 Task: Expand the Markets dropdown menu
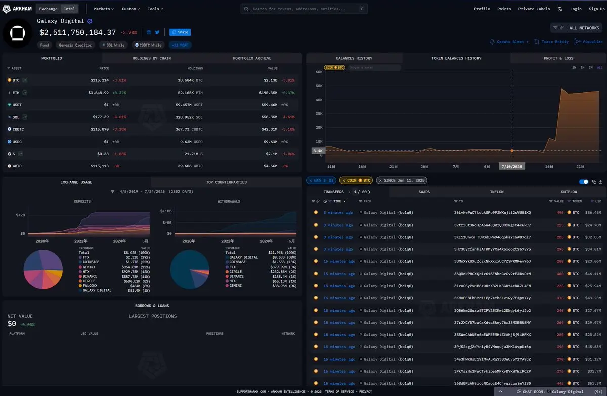click(x=104, y=9)
